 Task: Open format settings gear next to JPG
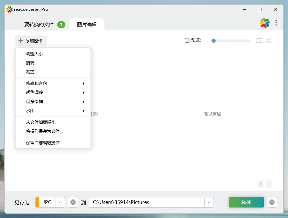pos(73,202)
